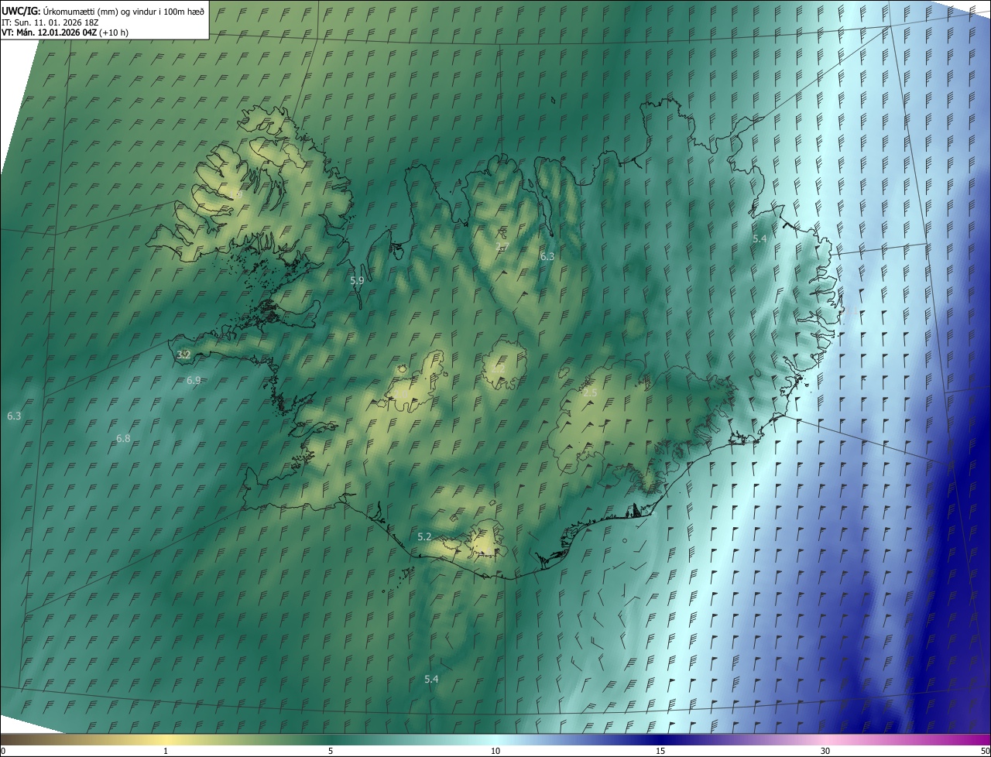Click the "30" tick on the colour scale

(825, 751)
